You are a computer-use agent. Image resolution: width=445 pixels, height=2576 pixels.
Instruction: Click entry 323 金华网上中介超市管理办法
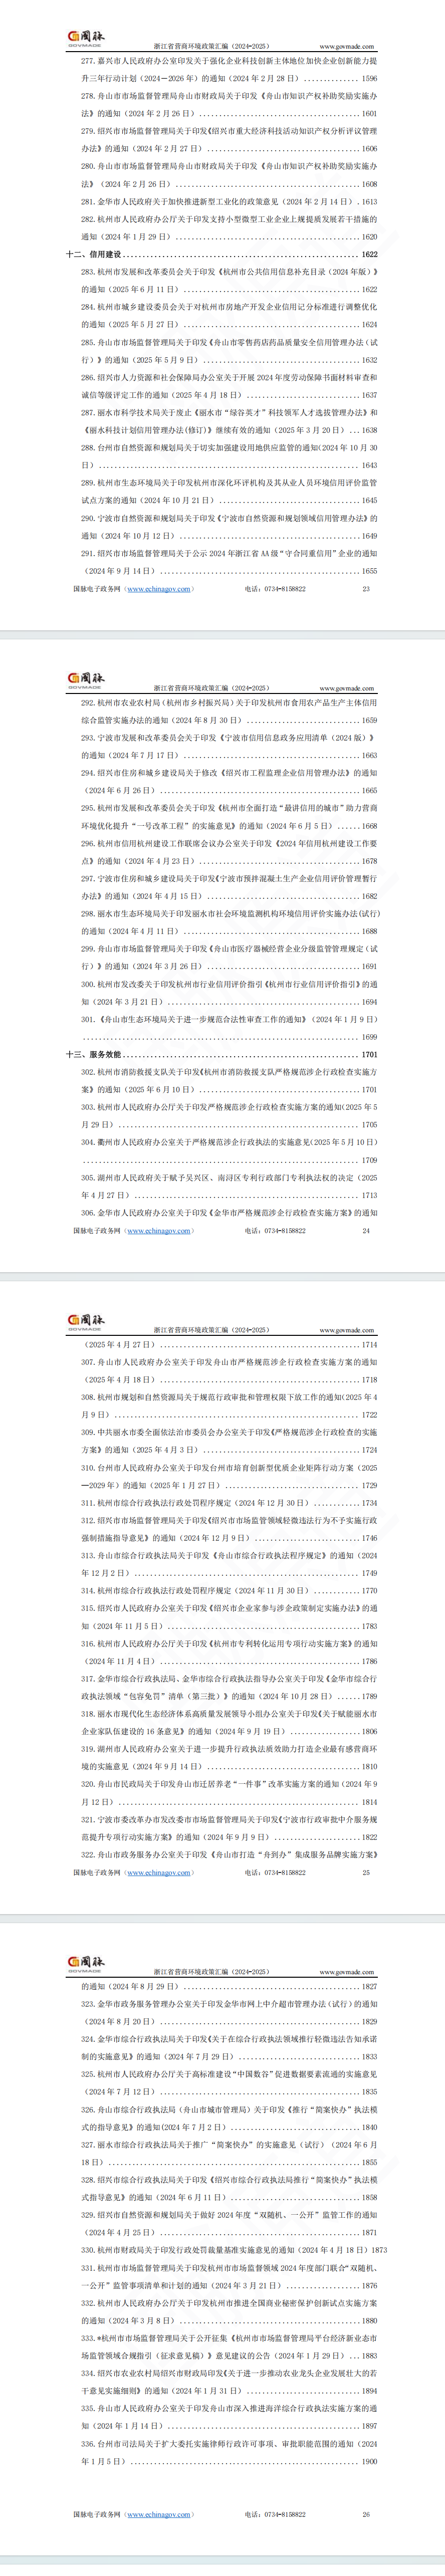pos(229,2013)
